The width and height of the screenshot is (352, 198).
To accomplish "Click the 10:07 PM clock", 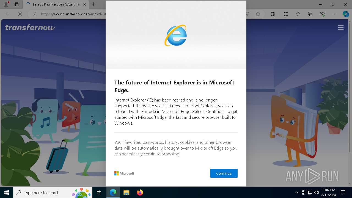I will 328,193.
